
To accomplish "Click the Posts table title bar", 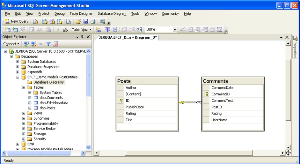I will point(147,81).
